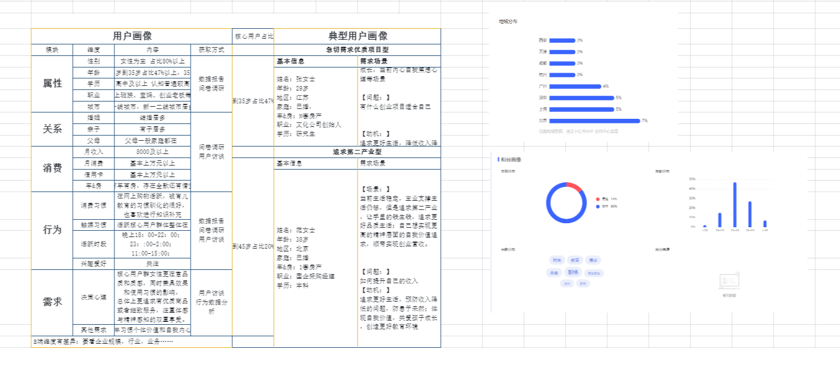Select the B端维度有差异 note cell

[x=132, y=341]
